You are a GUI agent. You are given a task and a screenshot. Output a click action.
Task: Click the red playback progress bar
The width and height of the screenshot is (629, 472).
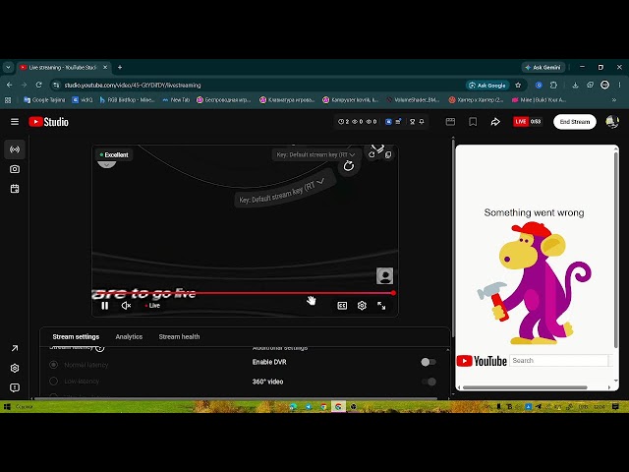(243, 293)
